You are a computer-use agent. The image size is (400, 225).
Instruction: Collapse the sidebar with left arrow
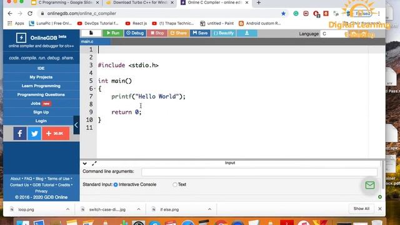pos(76,125)
